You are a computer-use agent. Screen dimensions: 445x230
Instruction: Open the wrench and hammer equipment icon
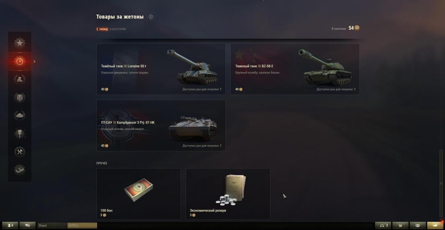pos(20,152)
